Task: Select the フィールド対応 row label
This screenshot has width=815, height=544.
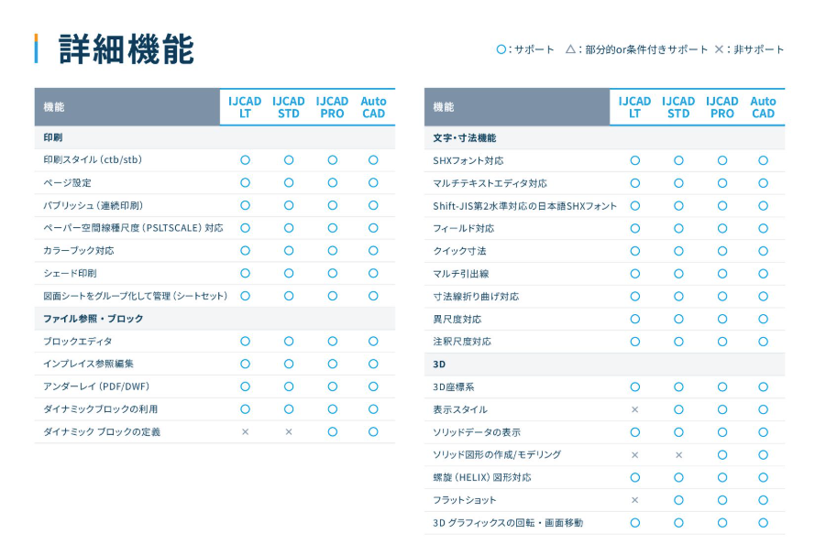Action: tap(464, 228)
